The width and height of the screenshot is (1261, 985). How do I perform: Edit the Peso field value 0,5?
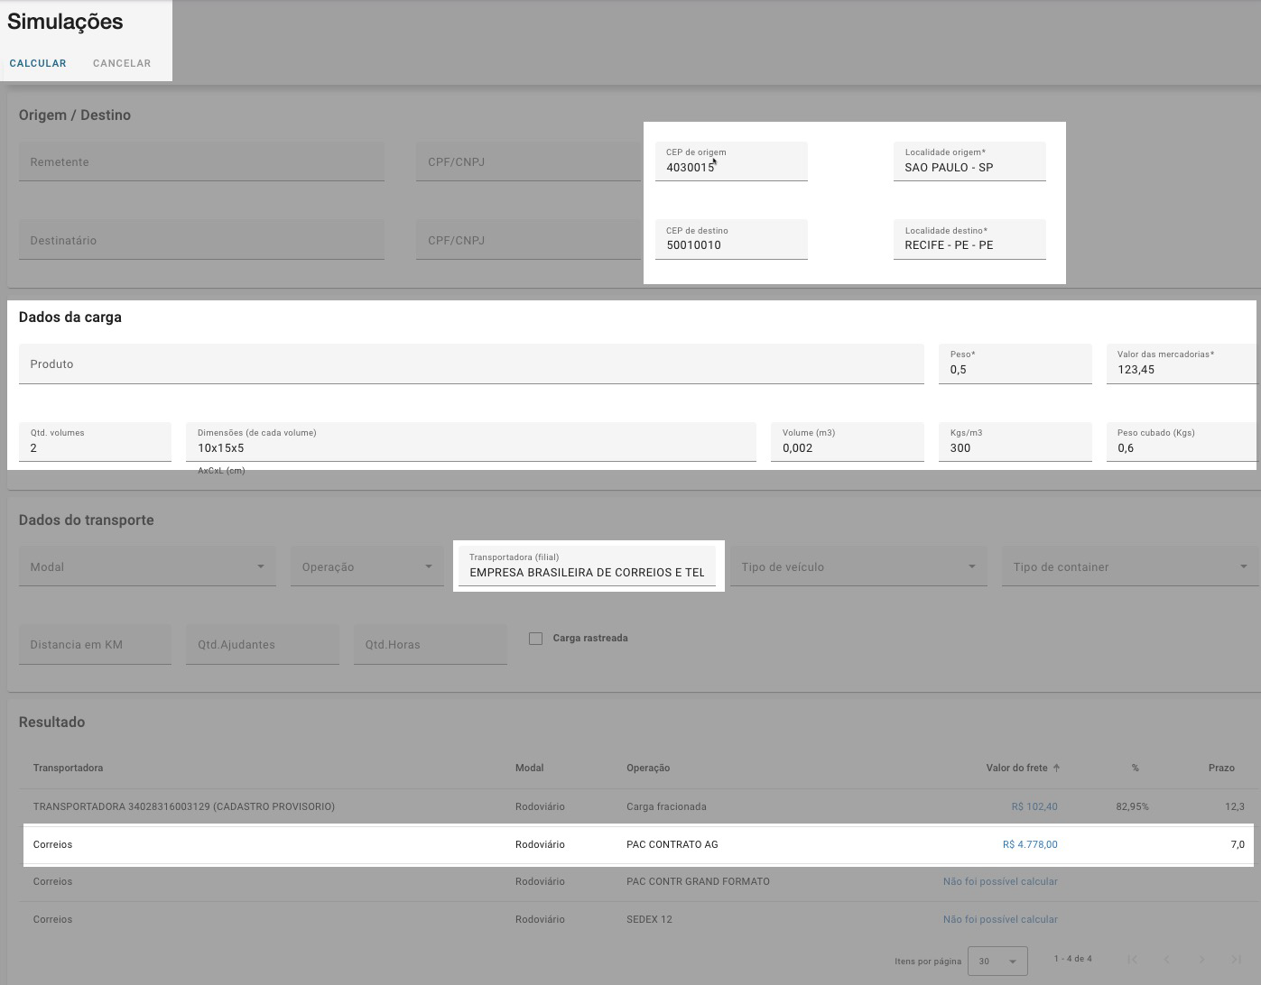point(1015,364)
